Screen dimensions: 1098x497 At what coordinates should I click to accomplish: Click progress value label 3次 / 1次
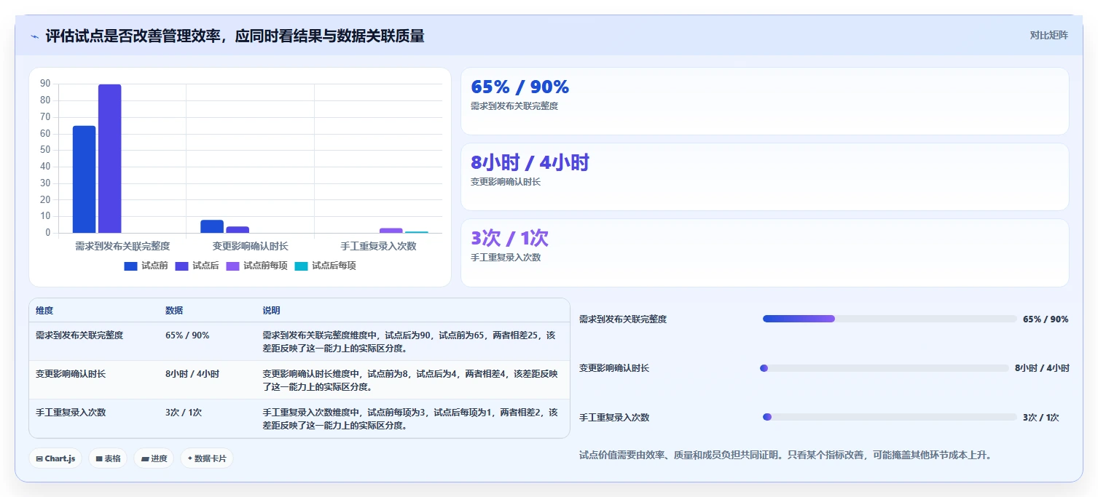[x=1040, y=418]
